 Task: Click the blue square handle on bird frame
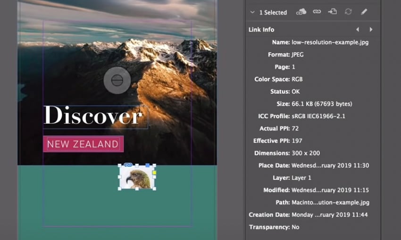(x=147, y=166)
